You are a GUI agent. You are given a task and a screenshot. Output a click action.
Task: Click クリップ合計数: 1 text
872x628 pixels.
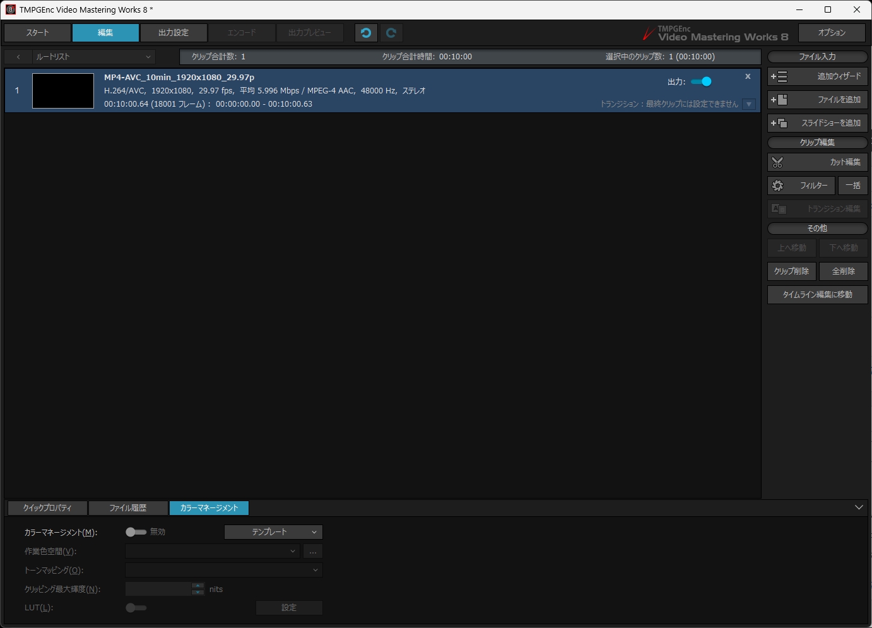pyautogui.click(x=218, y=57)
